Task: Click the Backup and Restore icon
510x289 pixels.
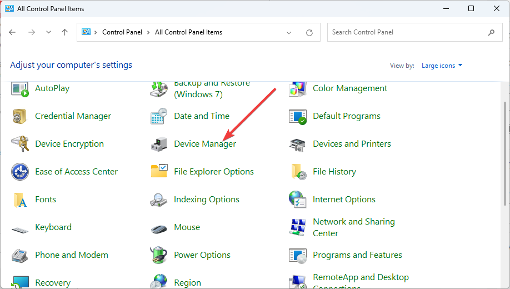Action: tap(159, 89)
